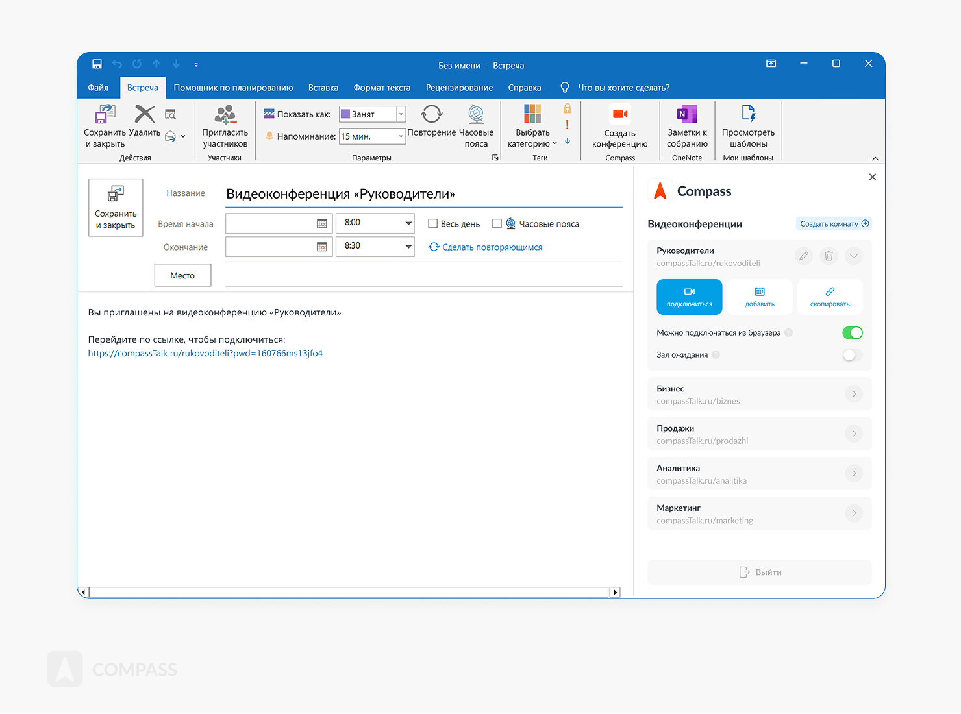Expand the Бизнес room entry
The height and width of the screenshot is (714, 961).
click(854, 394)
